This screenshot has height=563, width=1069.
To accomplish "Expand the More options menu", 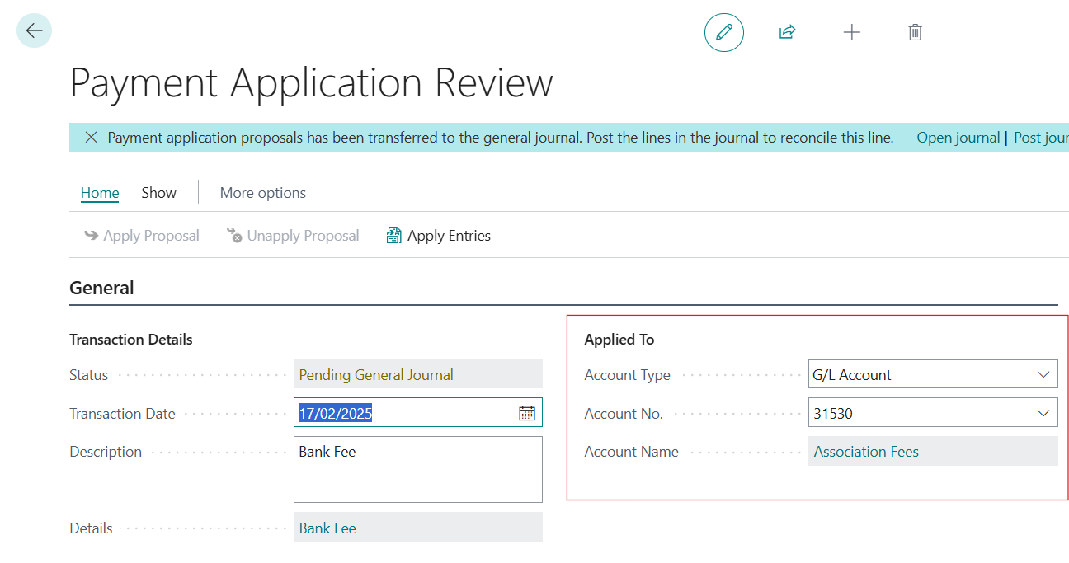I will pos(262,192).
